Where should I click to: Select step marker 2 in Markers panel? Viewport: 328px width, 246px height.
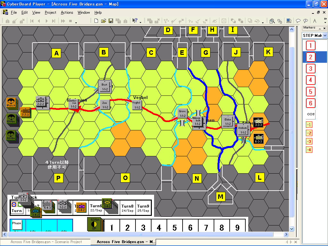(x=310, y=57)
